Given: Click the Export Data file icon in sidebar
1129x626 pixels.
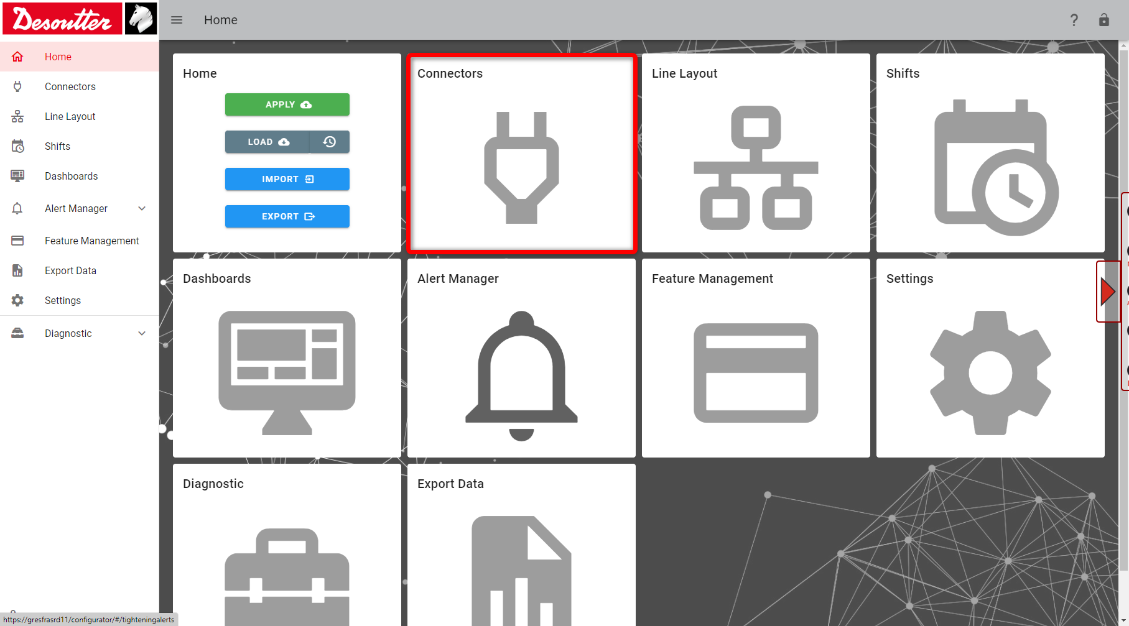Looking at the screenshot, I should tap(17, 270).
